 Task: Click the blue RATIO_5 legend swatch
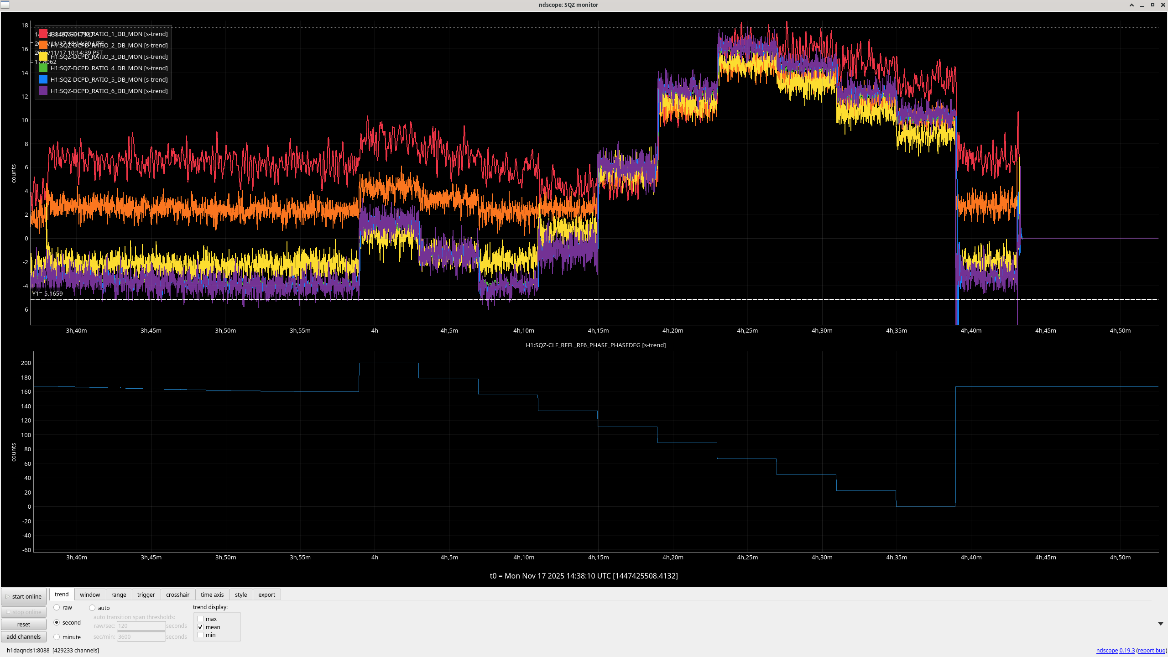pyautogui.click(x=43, y=79)
